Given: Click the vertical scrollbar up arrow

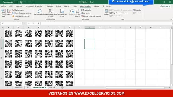Looking at the screenshot, I should point(172,27).
